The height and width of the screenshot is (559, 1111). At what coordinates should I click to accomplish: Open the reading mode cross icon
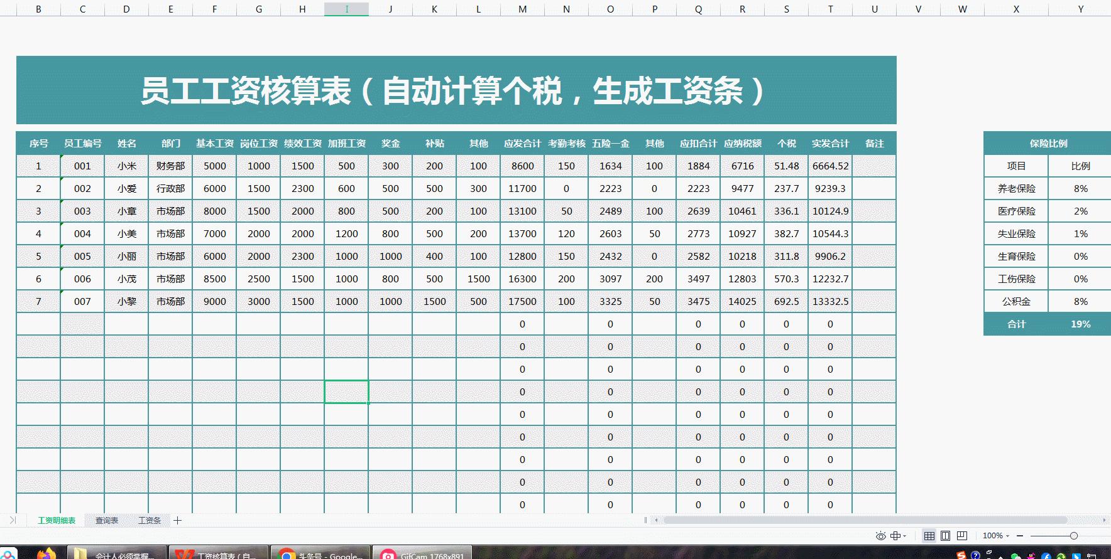point(895,536)
